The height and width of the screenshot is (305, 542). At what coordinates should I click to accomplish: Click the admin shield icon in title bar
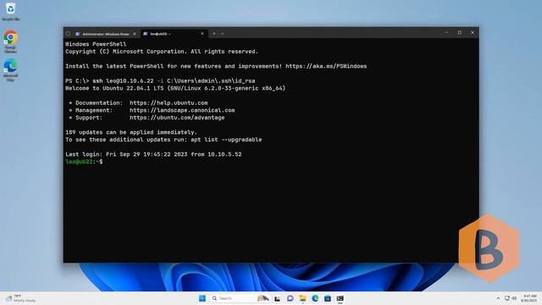coord(68,34)
